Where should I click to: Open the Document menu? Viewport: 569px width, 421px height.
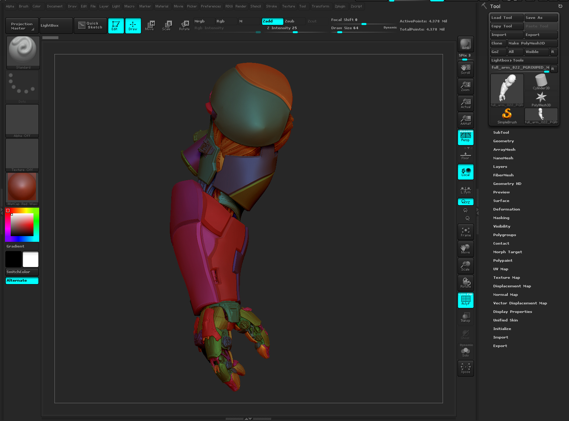[x=55, y=6]
